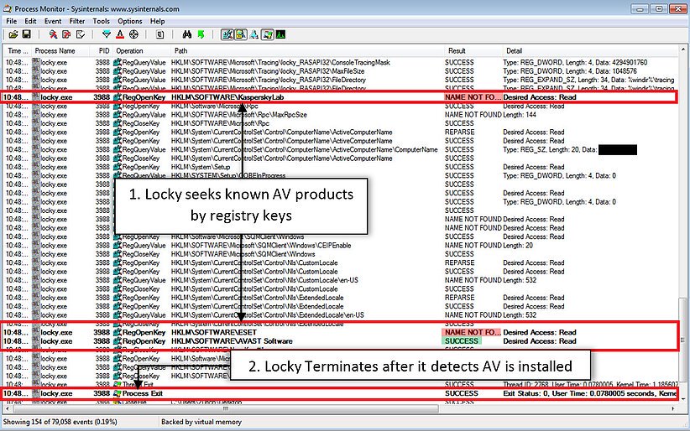
Task: Toggle the Autoscroll toolbar icon
Action: click(x=66, y=34)
